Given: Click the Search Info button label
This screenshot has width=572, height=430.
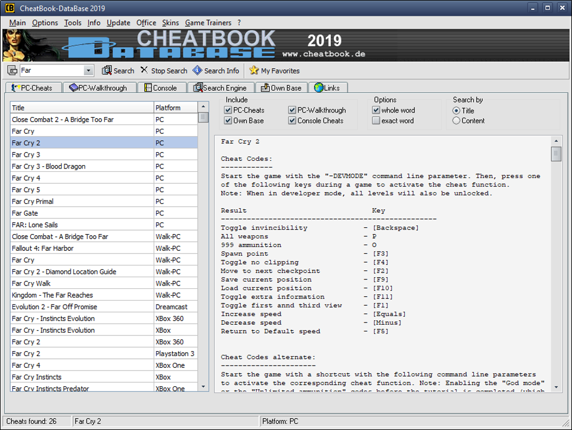Looking at the screenshot, I should coord(222,71).
